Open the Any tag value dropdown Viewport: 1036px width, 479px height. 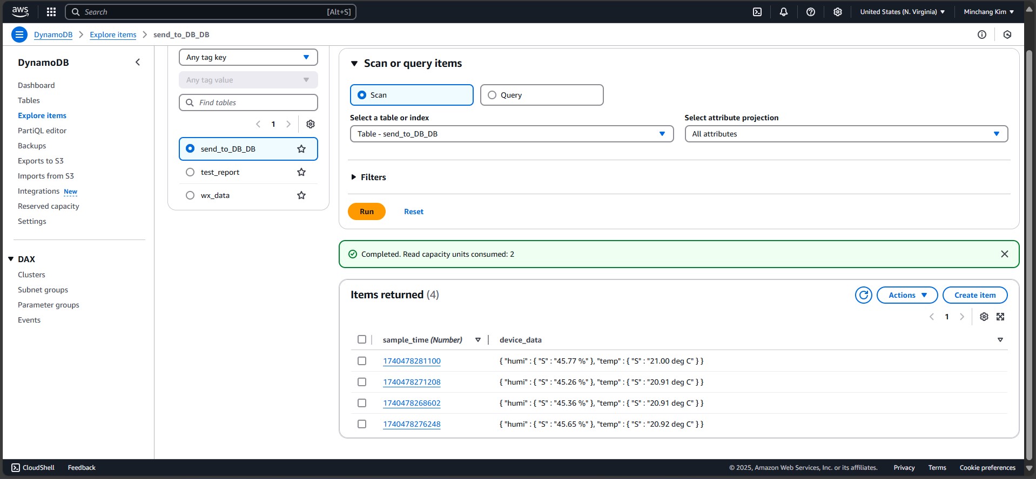pyautogui.click(x=248, y=80)
